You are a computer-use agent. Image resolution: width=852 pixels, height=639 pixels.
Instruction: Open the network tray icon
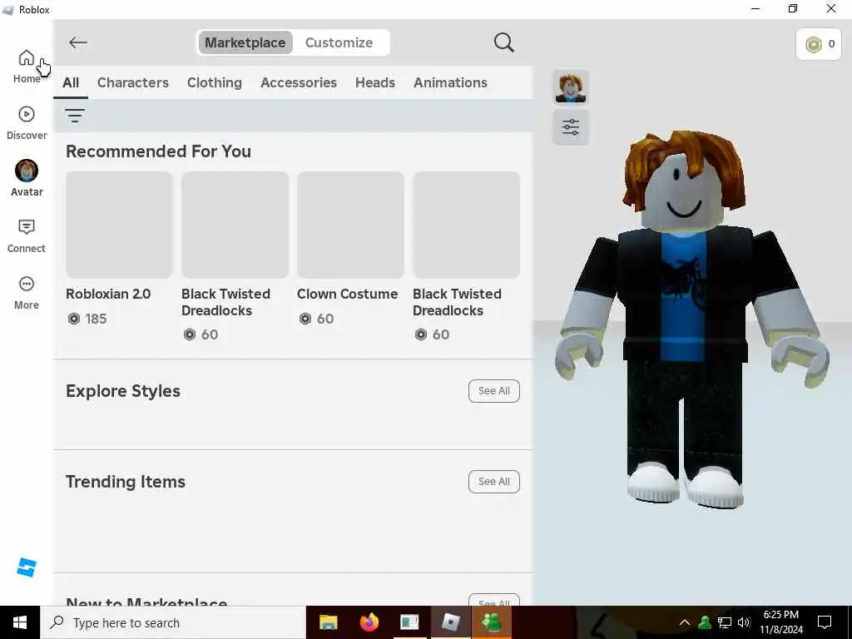pos(725,622)
